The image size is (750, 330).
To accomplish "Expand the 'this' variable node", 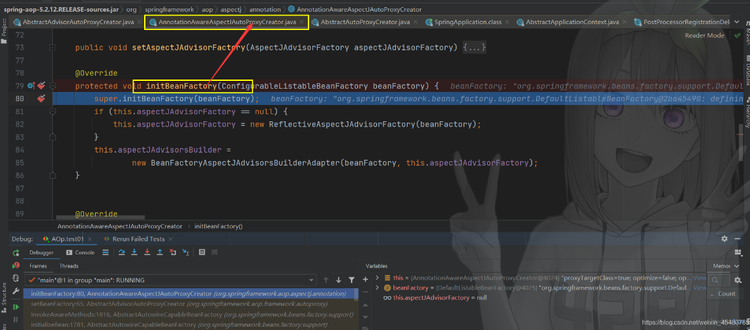I will (x=378, y=277).
